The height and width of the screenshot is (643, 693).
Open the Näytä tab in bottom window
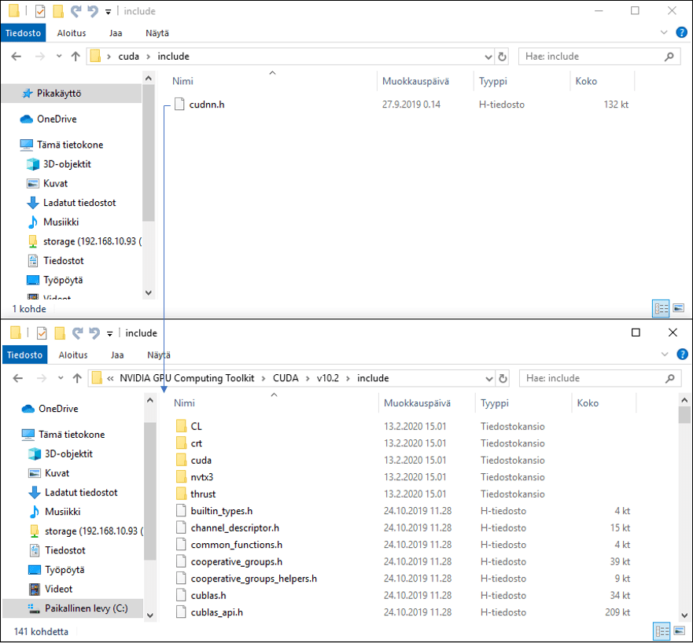pos(158,355)
